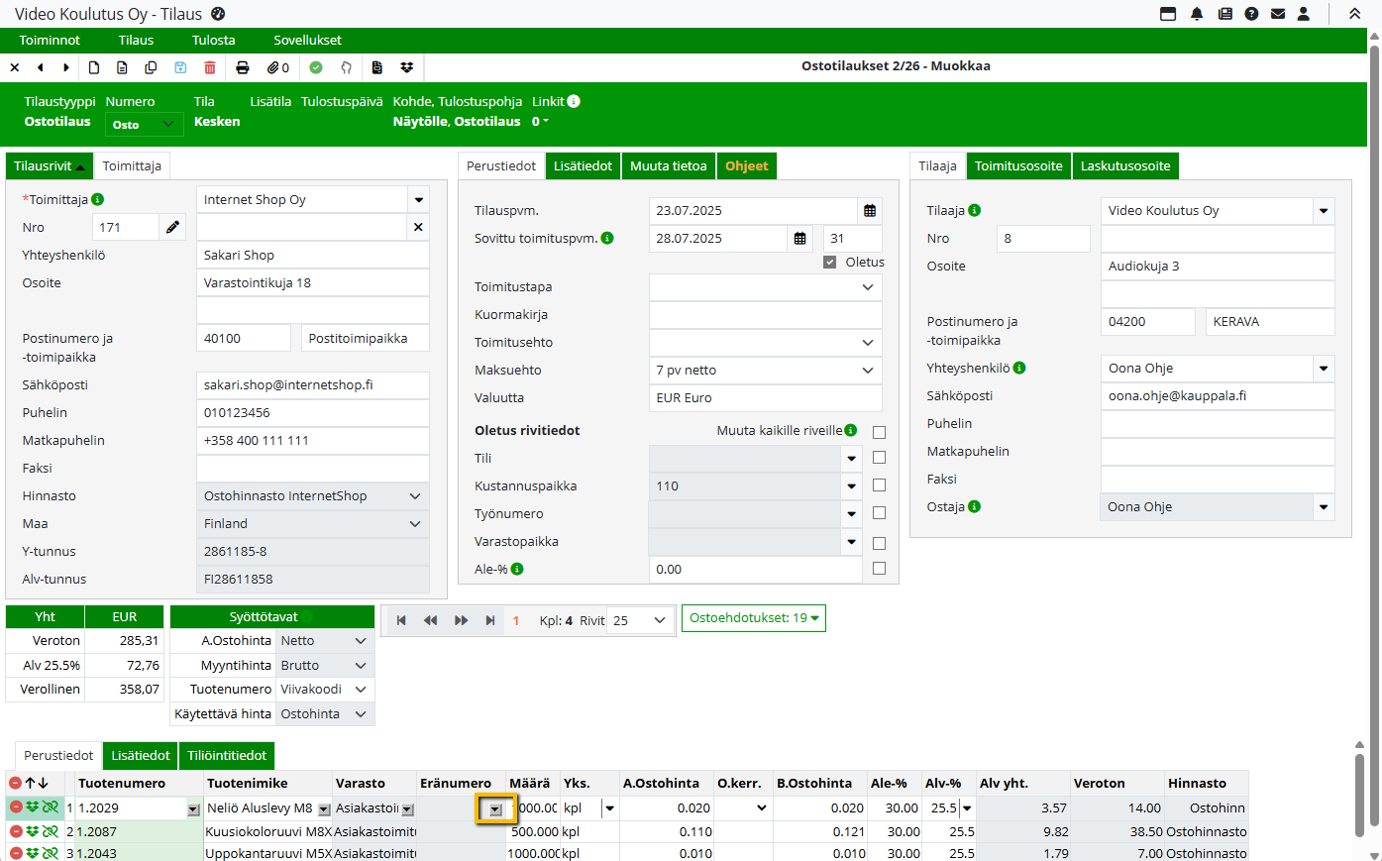Open notifications bell icon
This screenshot has width=1382, height=861.
(x=1197, y=14)
